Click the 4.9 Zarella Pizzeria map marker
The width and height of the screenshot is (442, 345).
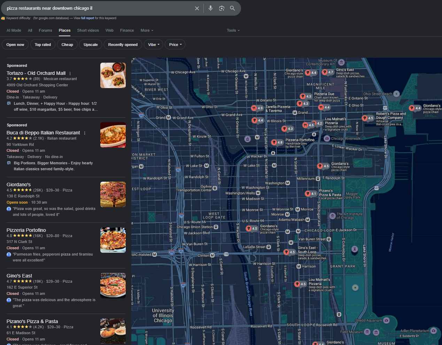[257, 108]
